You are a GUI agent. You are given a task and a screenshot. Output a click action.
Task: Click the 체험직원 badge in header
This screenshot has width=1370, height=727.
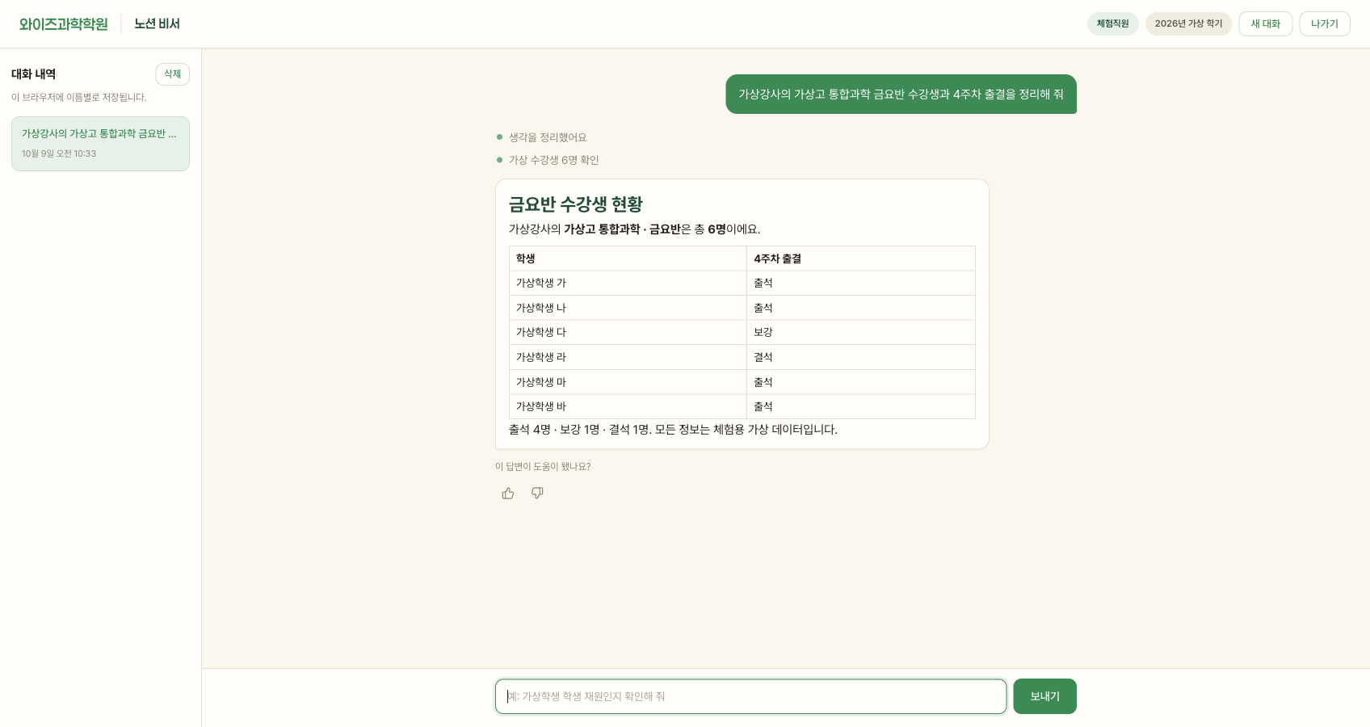[x=1113, y=24]
